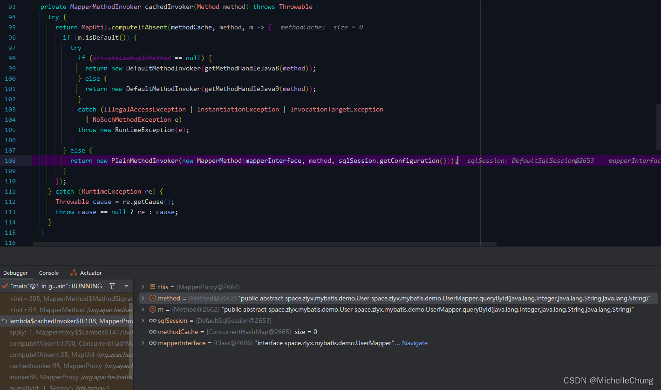Click the Navigate link for mapperInterface
Screen dimensions: 661x390
click(415, 343)
